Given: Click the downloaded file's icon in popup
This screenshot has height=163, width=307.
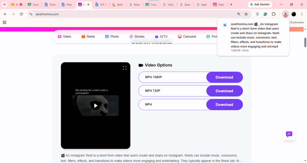Looking at the screenshot, I should click(225, 25).
